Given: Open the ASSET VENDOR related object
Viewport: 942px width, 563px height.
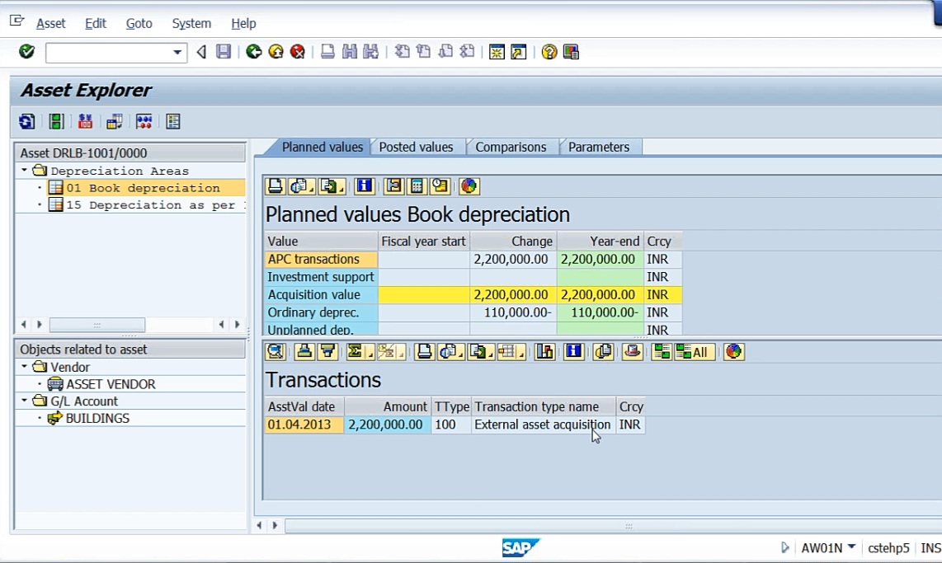Looking at the screenshot, I should (111, 384).
